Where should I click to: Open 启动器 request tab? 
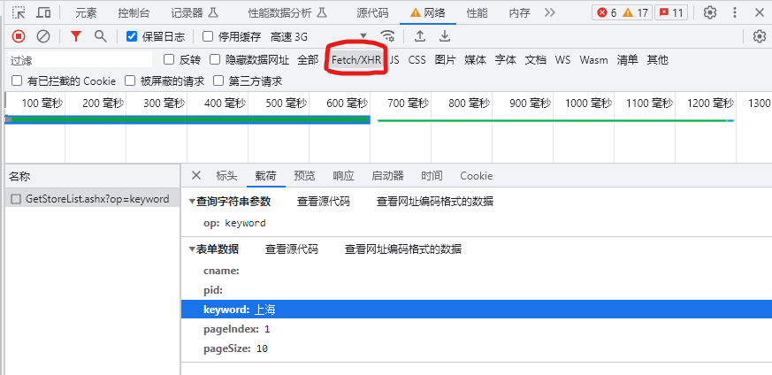[x=387, y=176]
